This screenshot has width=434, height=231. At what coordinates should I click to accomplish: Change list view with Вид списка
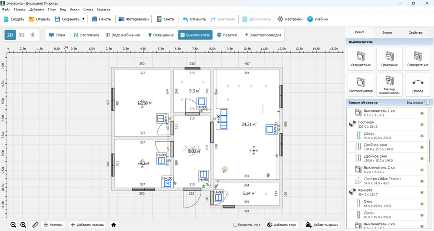(427, 102)
